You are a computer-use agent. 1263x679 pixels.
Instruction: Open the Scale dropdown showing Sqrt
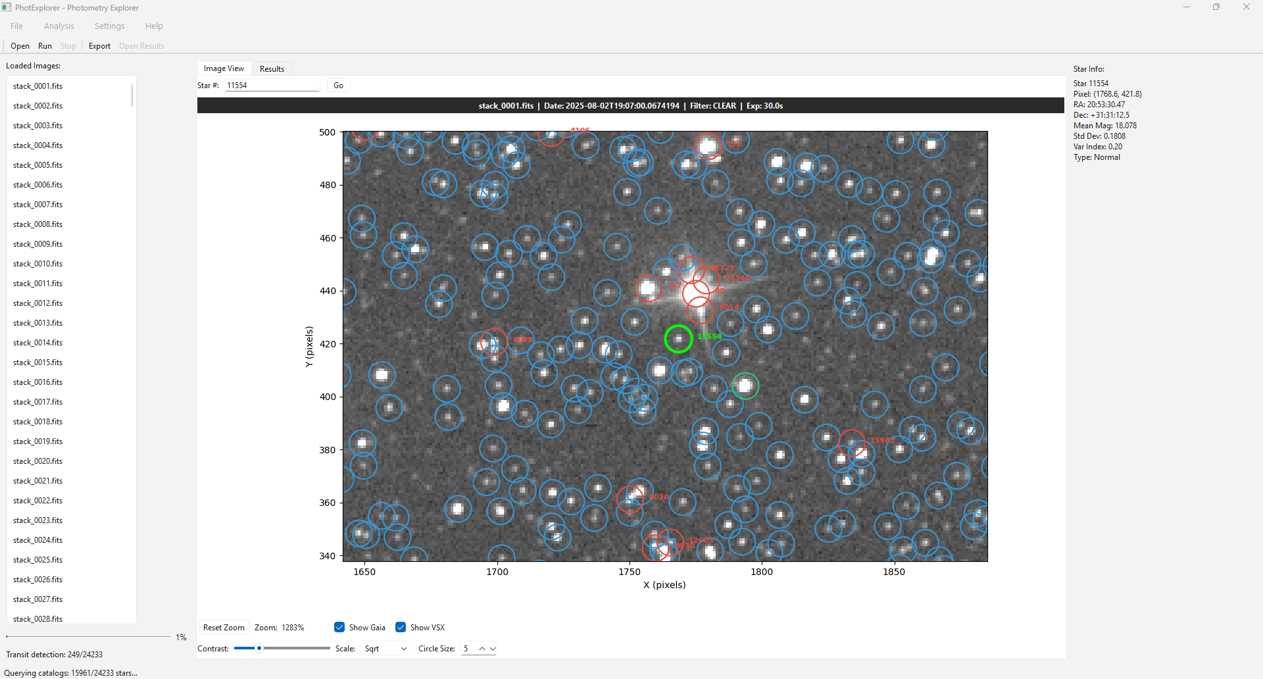coord(385,649)
